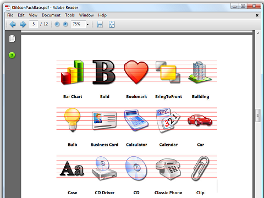This screenshot has width=264, height=198.
Task: Click the page number field showing 5
Action: click(34, 24)
